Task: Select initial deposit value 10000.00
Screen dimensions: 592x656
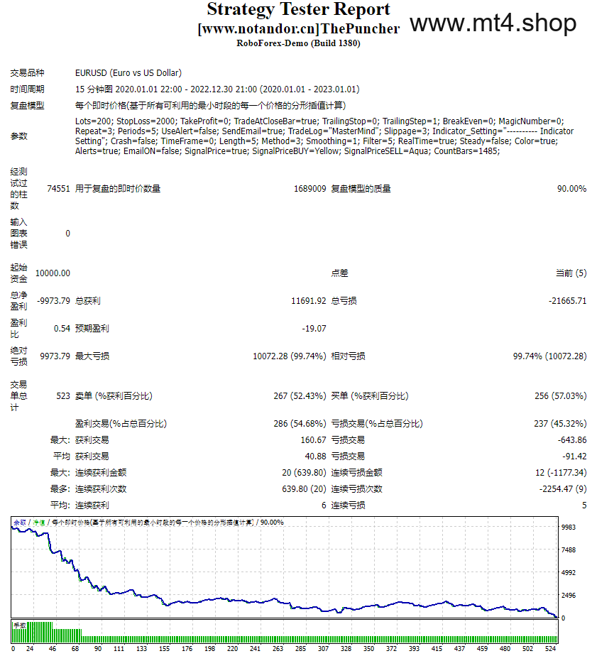Action: point(53,273)
